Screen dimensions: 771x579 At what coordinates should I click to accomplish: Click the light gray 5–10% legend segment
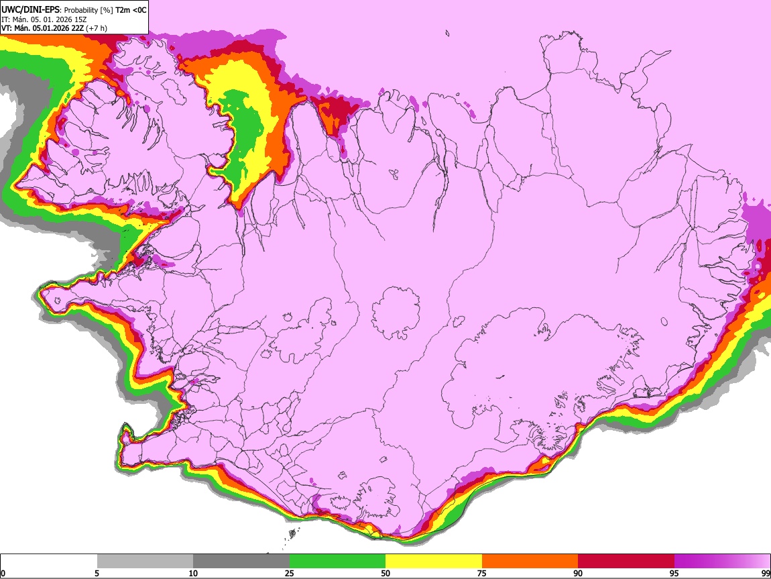[145, 562]
